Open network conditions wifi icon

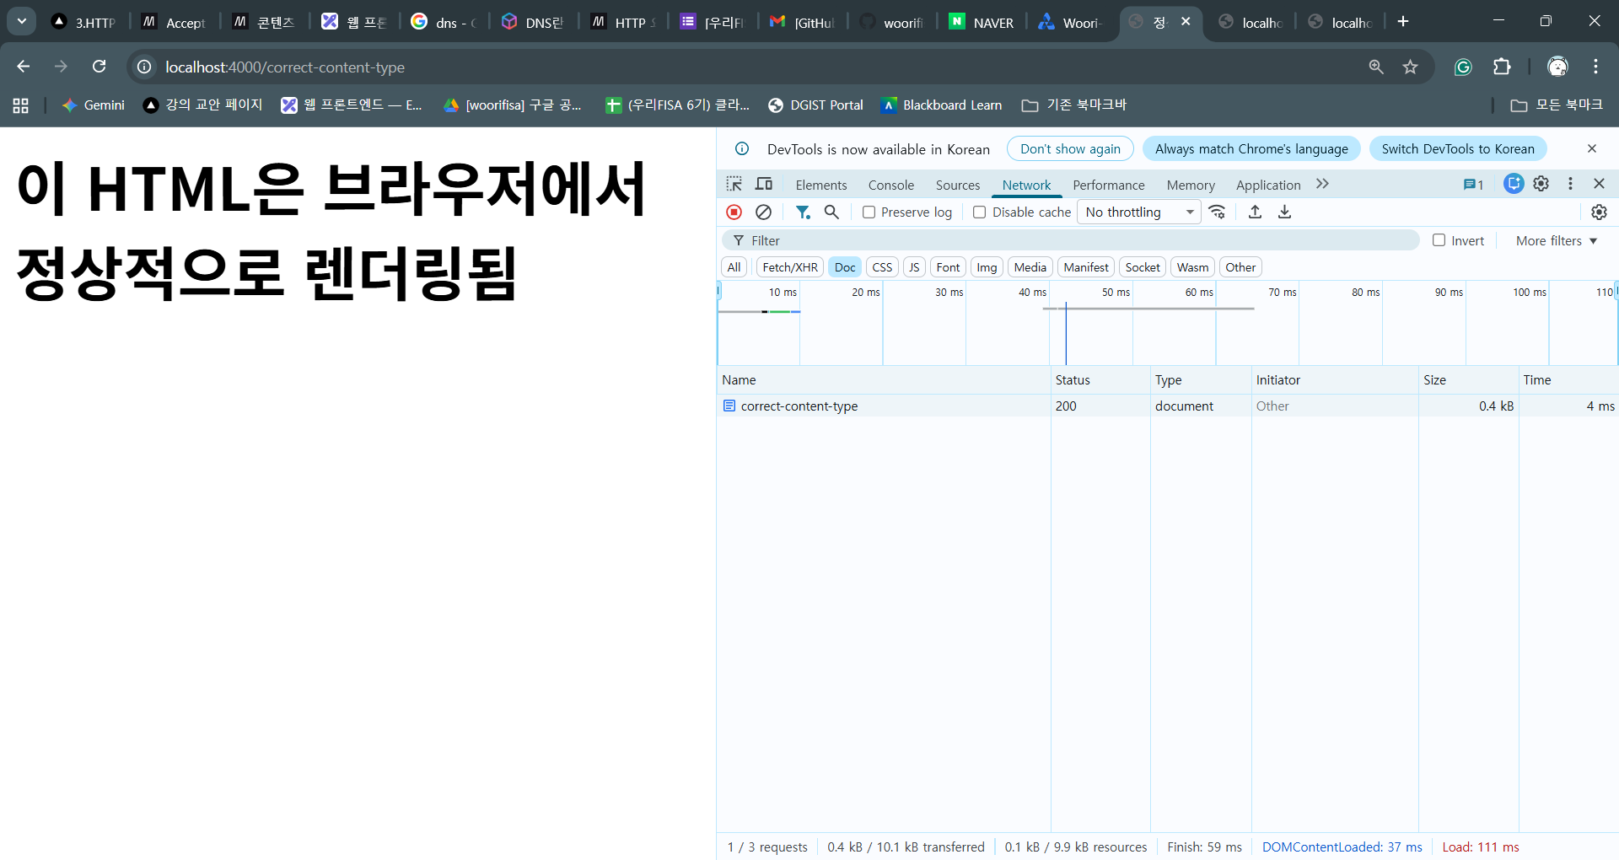pyautogui.click(x=1217, y=212)
